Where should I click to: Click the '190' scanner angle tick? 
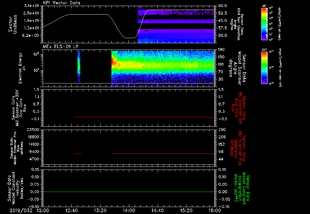[x=221, y=50]
